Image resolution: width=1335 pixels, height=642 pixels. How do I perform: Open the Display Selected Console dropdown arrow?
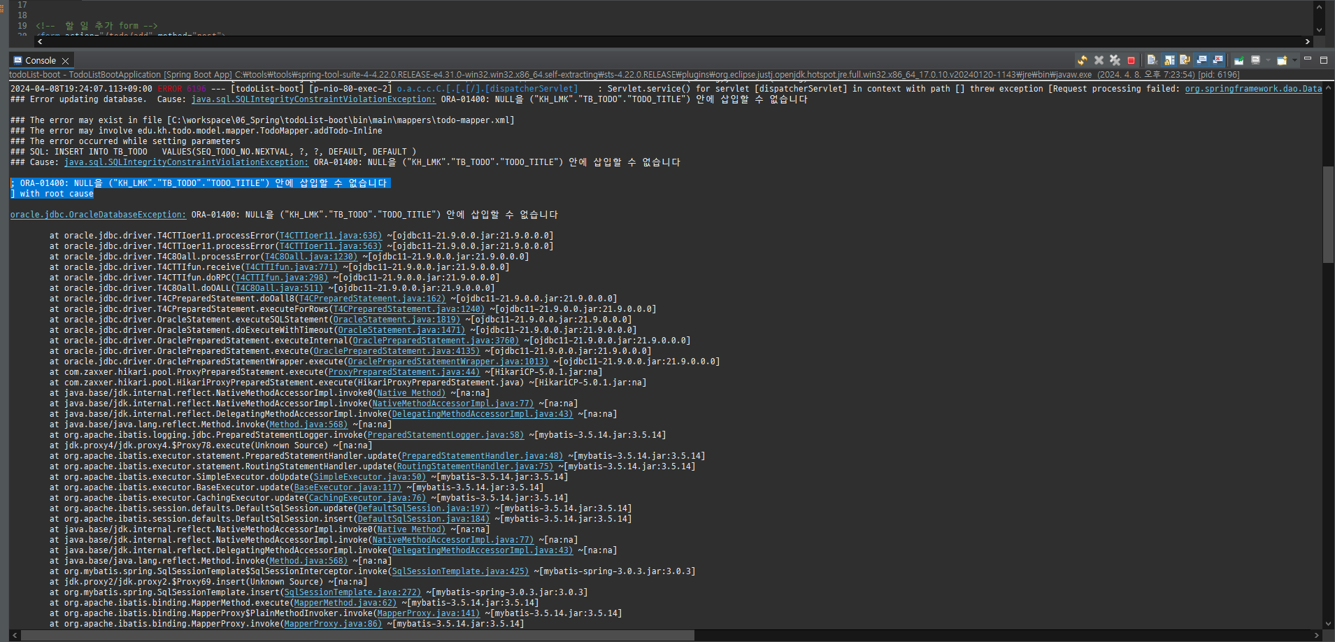point(1268,60)
